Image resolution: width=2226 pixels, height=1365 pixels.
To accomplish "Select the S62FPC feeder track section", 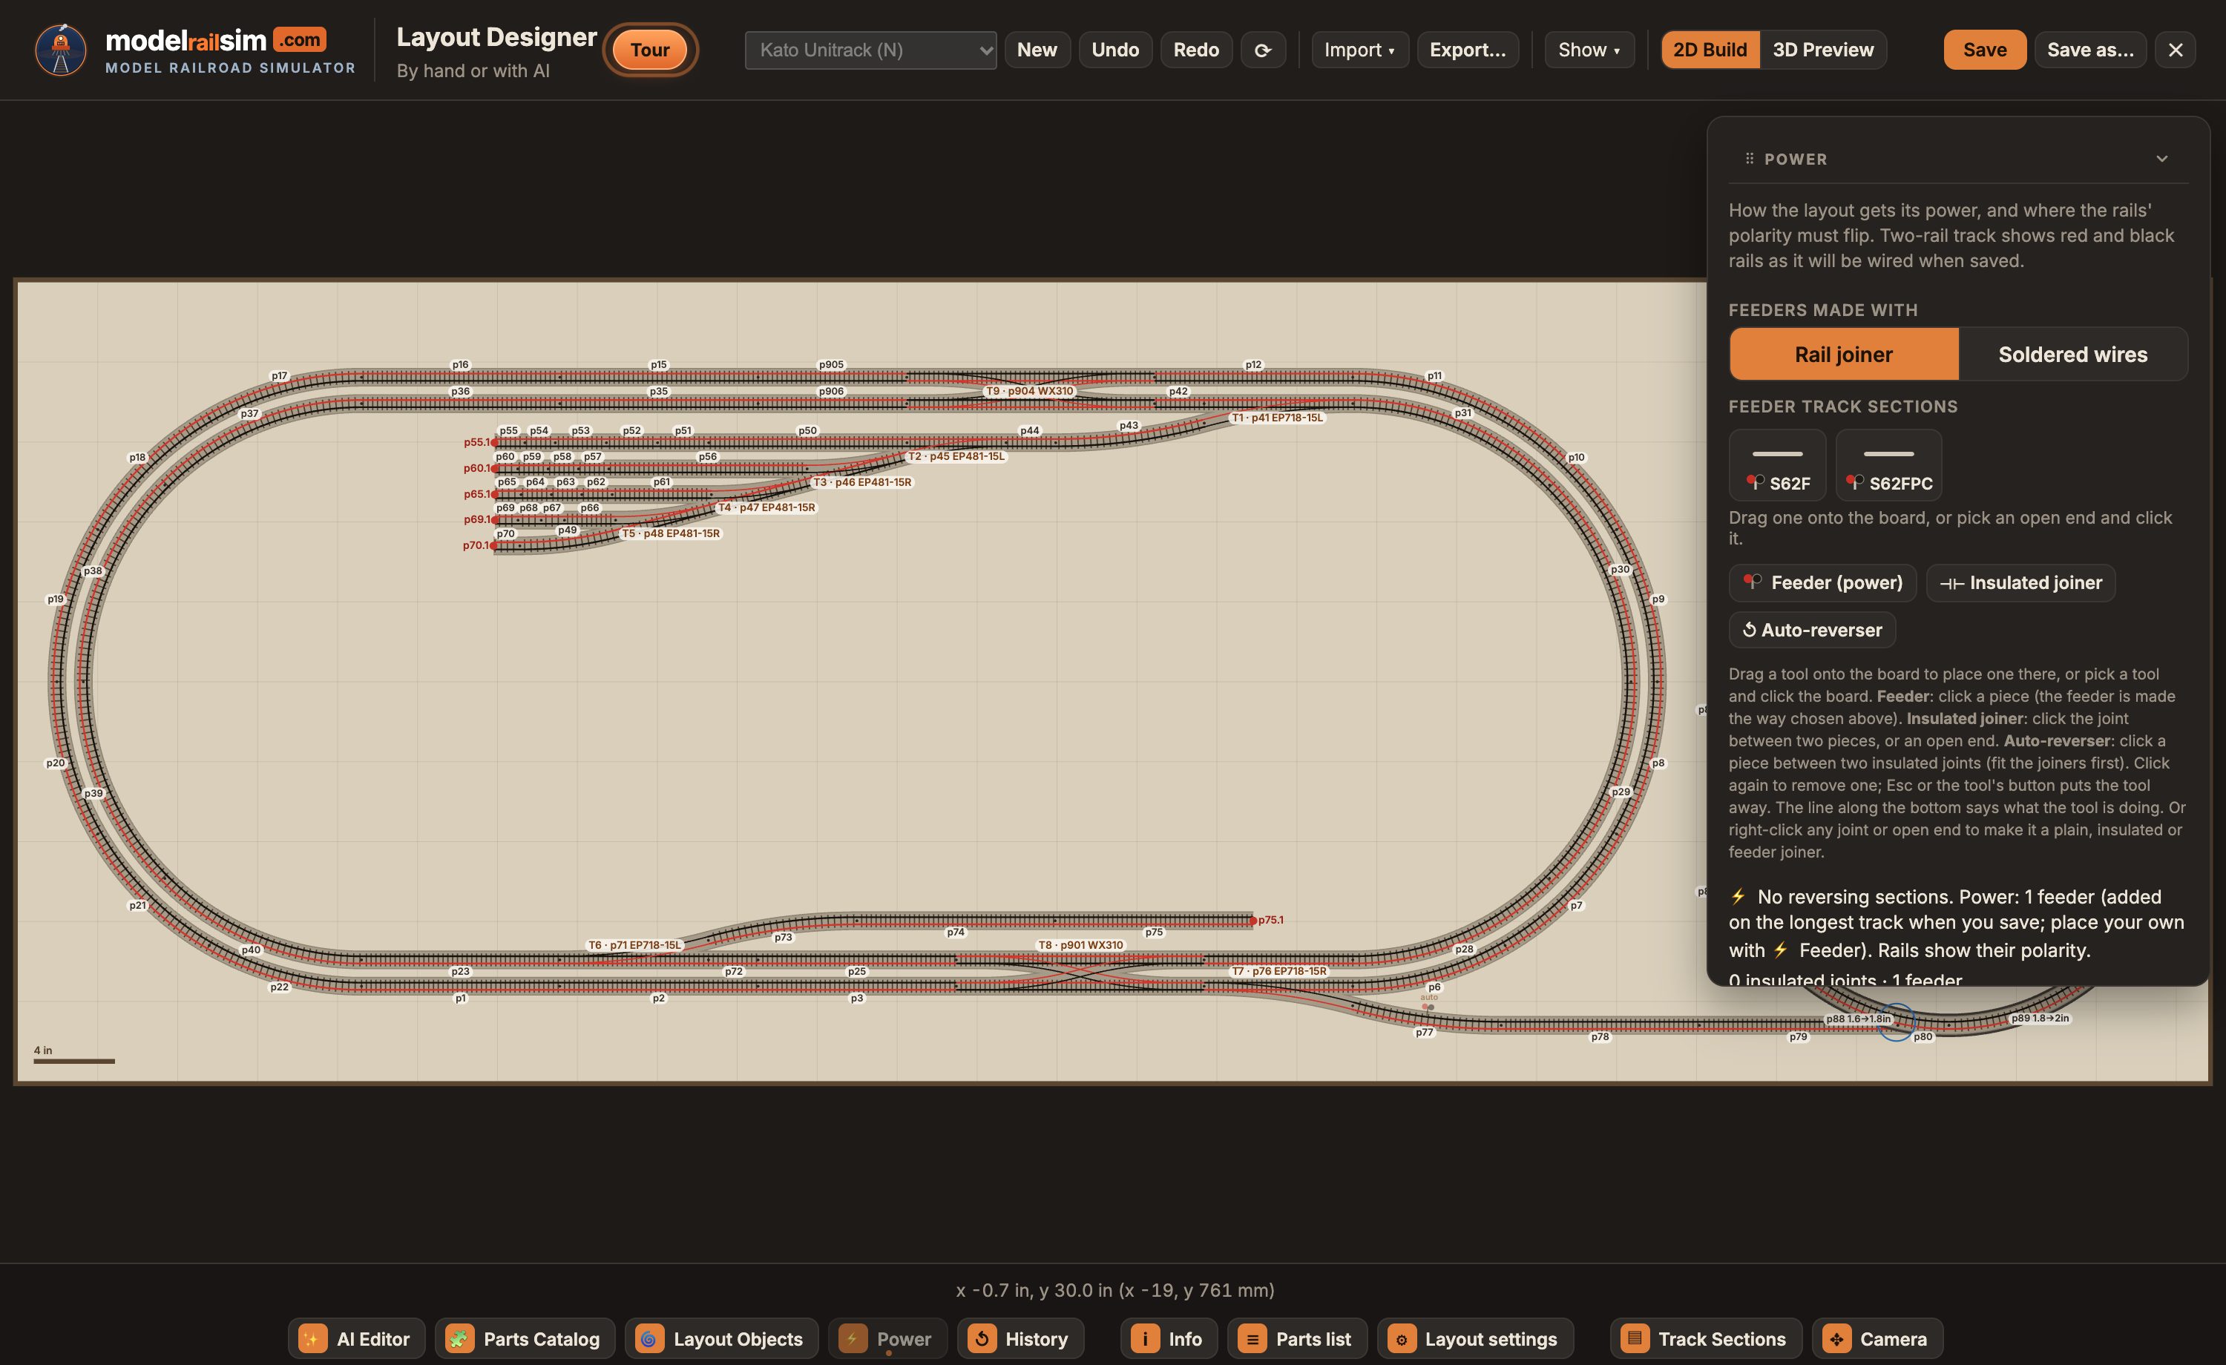I will point(1888,464).
